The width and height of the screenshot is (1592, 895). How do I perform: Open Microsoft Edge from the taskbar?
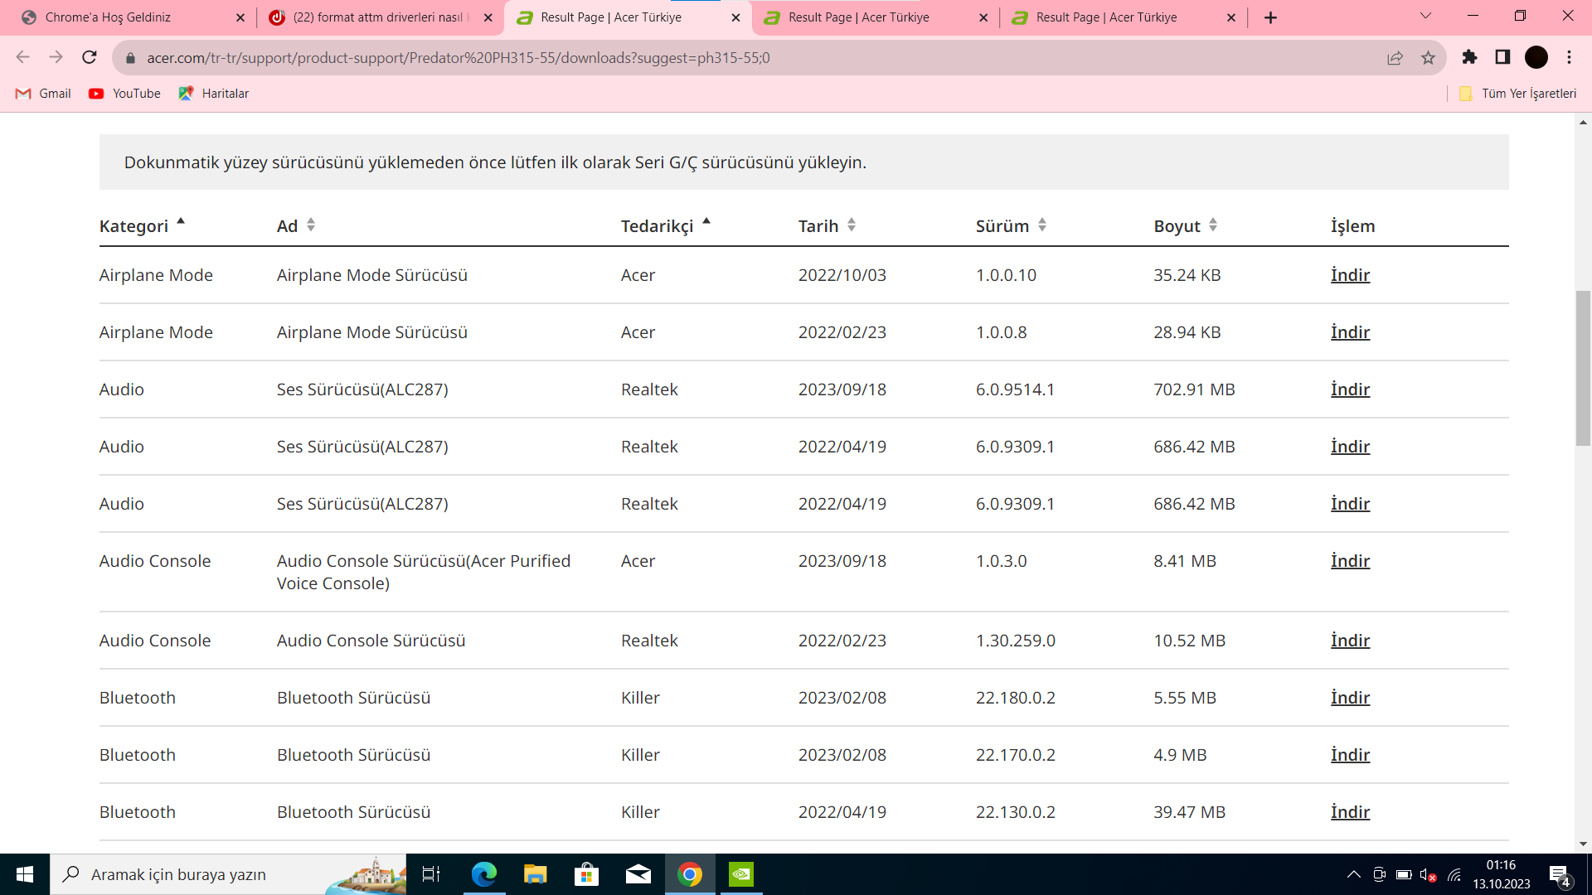tap(483, 874)
